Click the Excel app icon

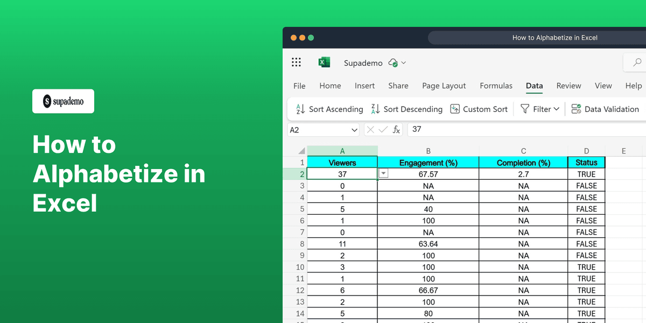point(324,62)
